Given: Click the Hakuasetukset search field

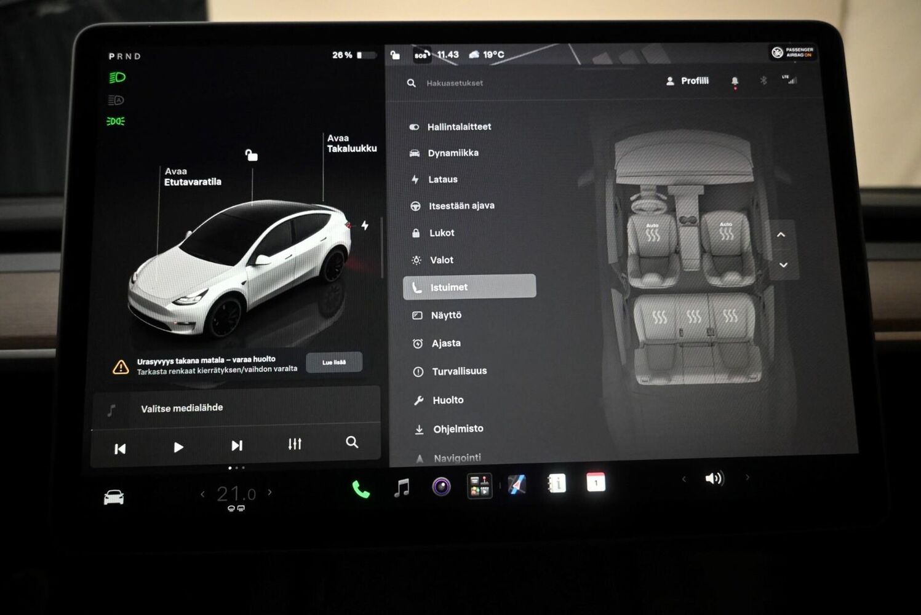Looking at the screenshot, I should coord(455,83).
